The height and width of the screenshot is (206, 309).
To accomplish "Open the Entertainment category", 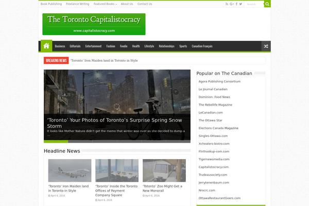I will pyautogui.click(x=93, y=46).
